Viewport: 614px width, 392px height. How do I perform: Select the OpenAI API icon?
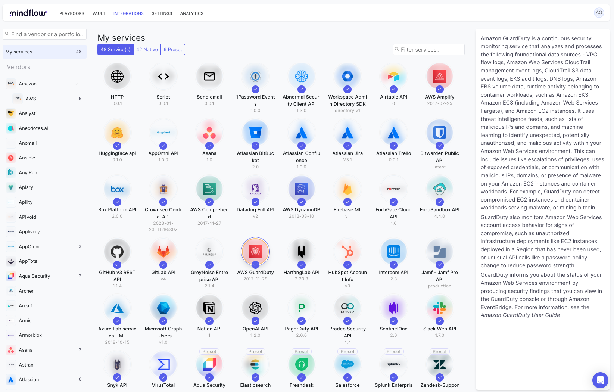(255, 308)
